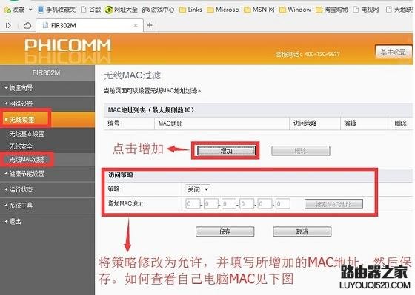Expand the 健康节能设置 menu
This screenshot has height=295, width=415.
click(x=47, y=174)
